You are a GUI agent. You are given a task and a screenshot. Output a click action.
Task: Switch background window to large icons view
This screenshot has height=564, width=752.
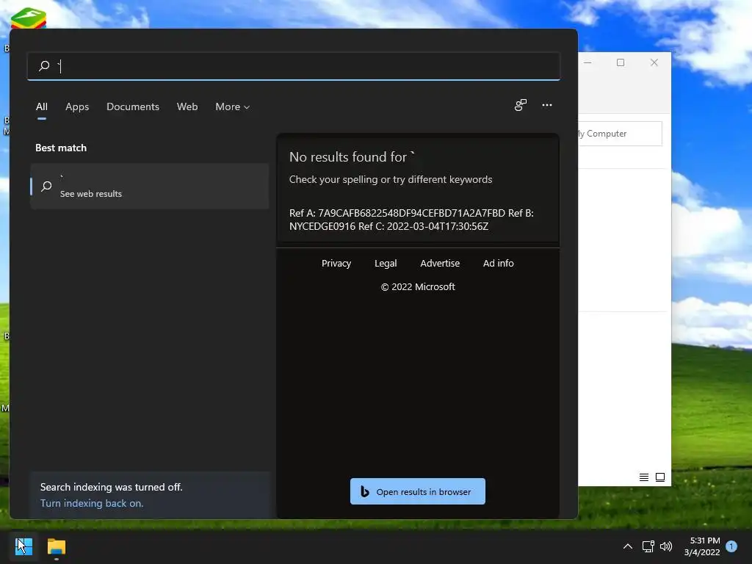point(660,477)
